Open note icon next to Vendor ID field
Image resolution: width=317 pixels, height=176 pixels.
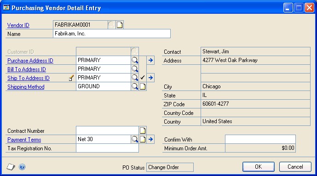tap(120, 25)
